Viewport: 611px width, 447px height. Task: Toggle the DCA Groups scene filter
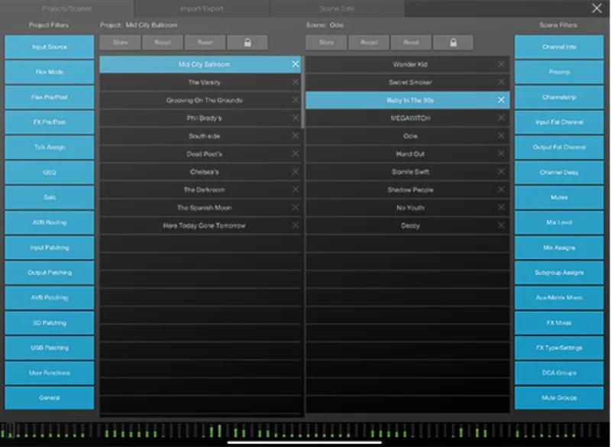(559, 373)
